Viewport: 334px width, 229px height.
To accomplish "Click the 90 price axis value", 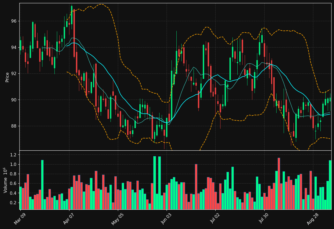I will coord(14,100).
